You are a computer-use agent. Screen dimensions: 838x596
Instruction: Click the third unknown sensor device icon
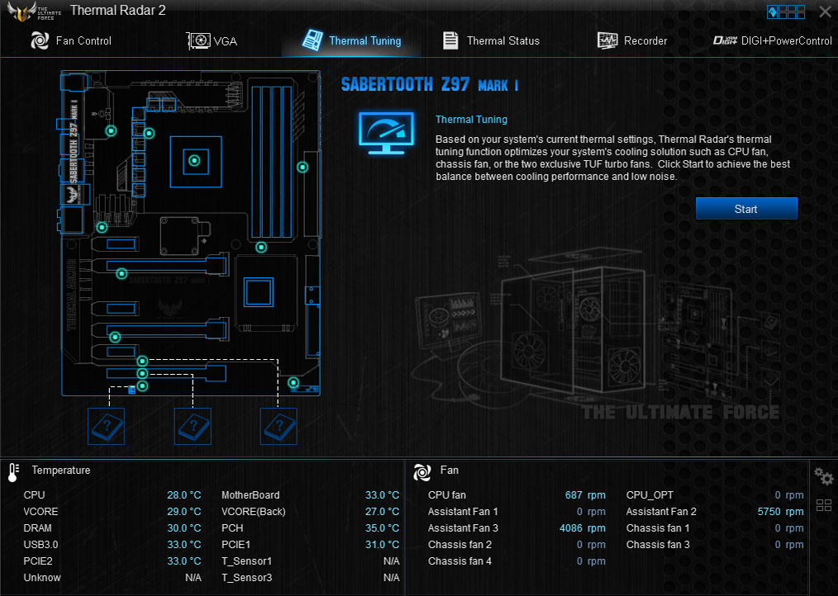coord(279,426)
